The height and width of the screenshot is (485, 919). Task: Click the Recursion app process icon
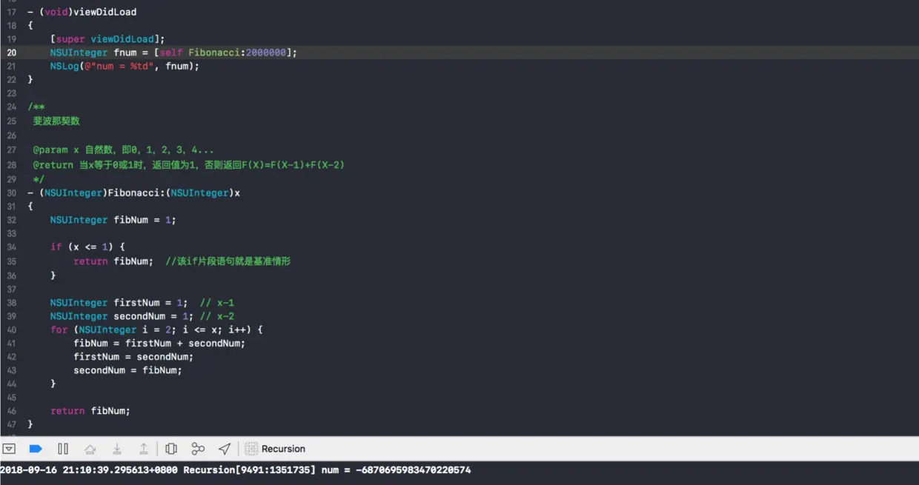251,449
